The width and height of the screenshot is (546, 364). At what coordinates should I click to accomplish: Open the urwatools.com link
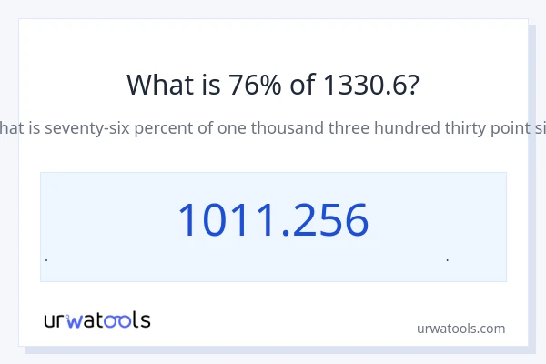pyautogui.click(x=460, y=329)
